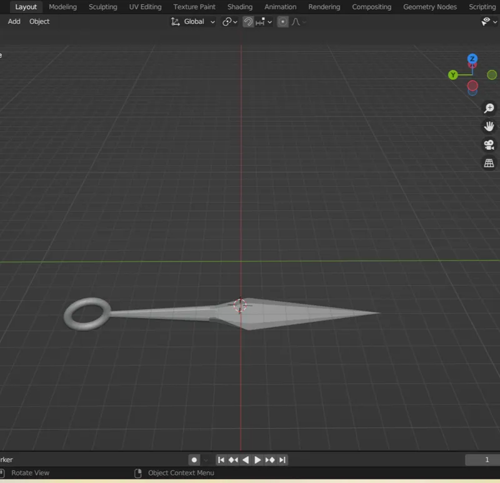
Task: Switch to the Layout workspace tab
Action: pos(26,7)
